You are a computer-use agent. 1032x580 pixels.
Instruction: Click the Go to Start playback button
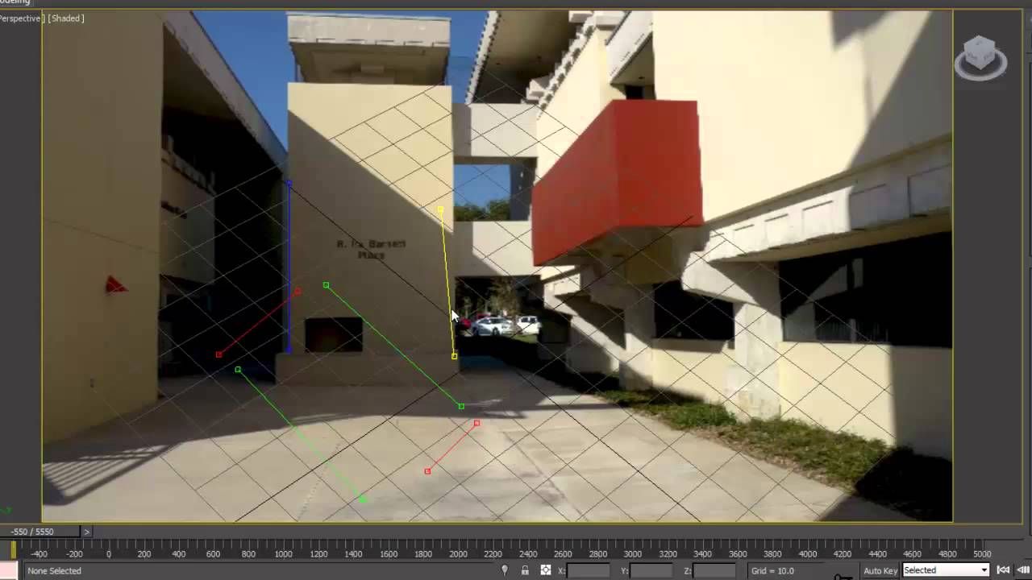click(x=1003, y=570)
